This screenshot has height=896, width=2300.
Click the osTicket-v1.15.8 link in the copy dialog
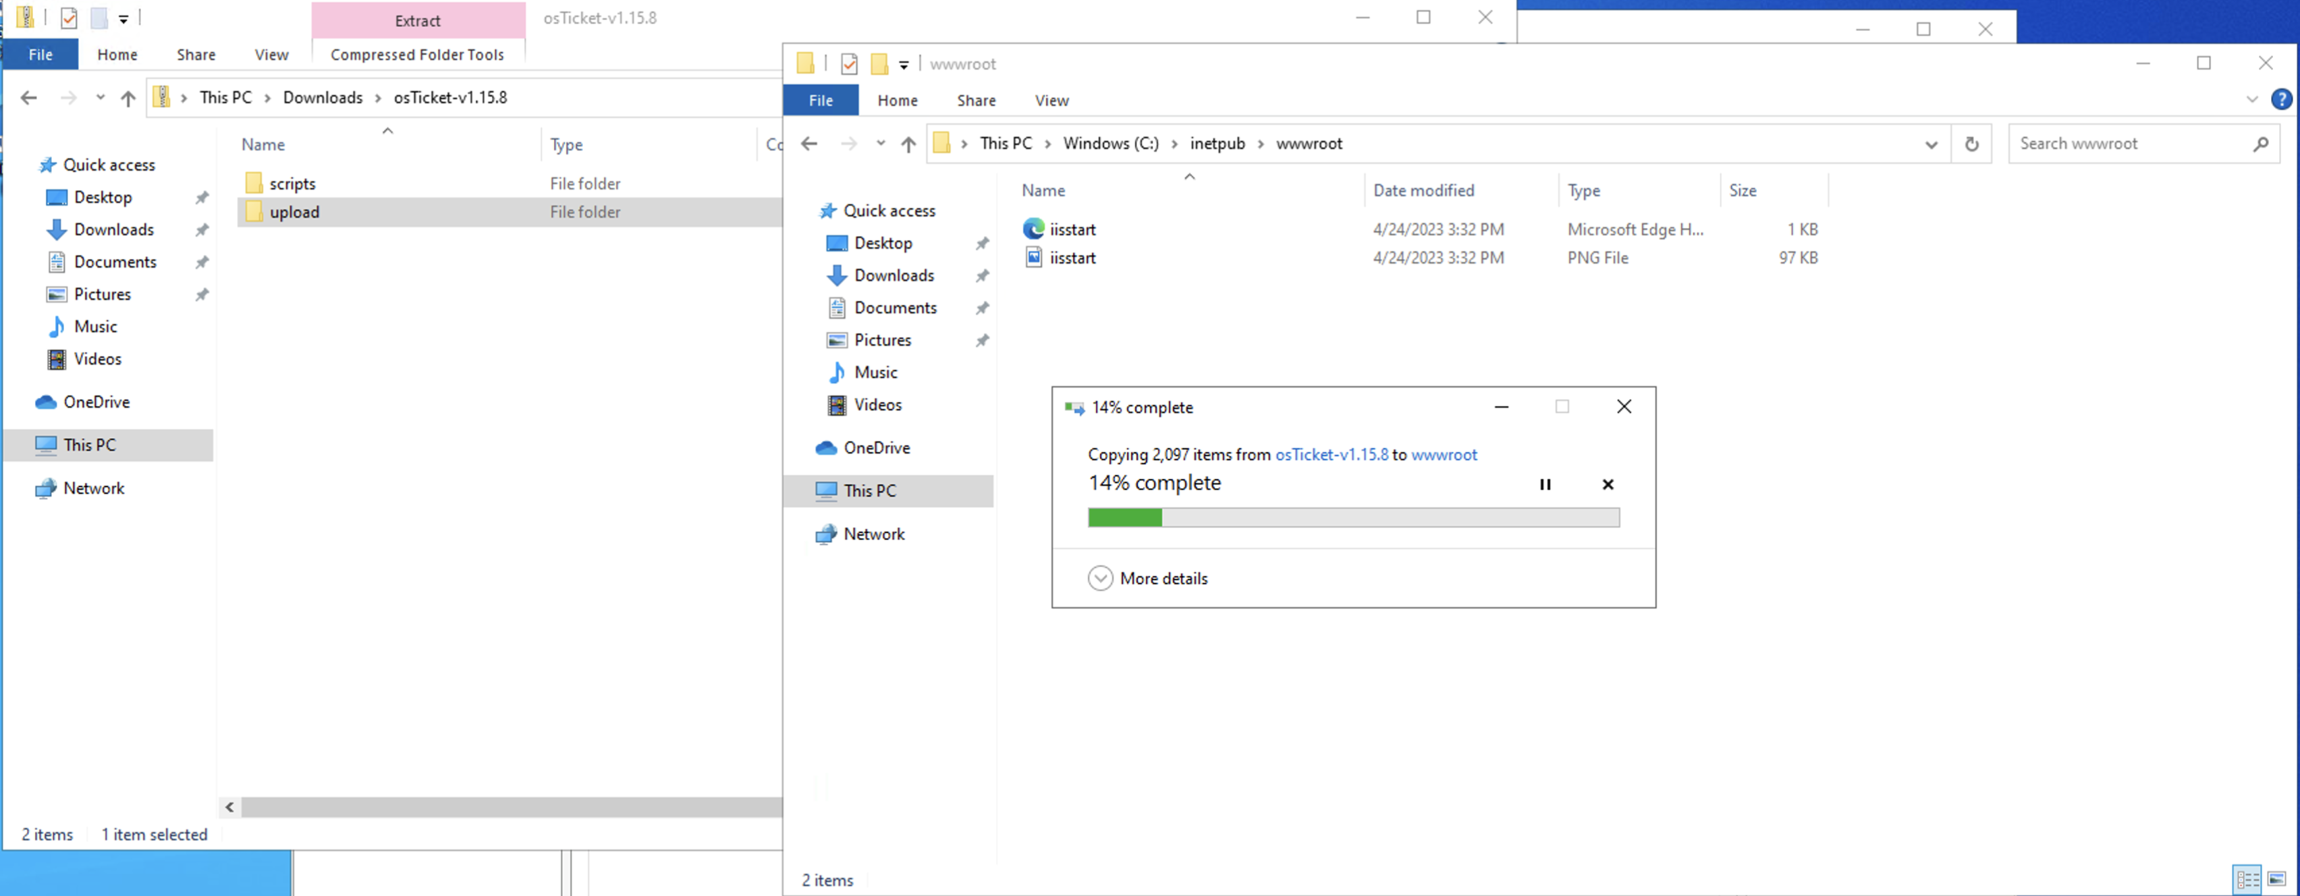[x=1332, y=454]
